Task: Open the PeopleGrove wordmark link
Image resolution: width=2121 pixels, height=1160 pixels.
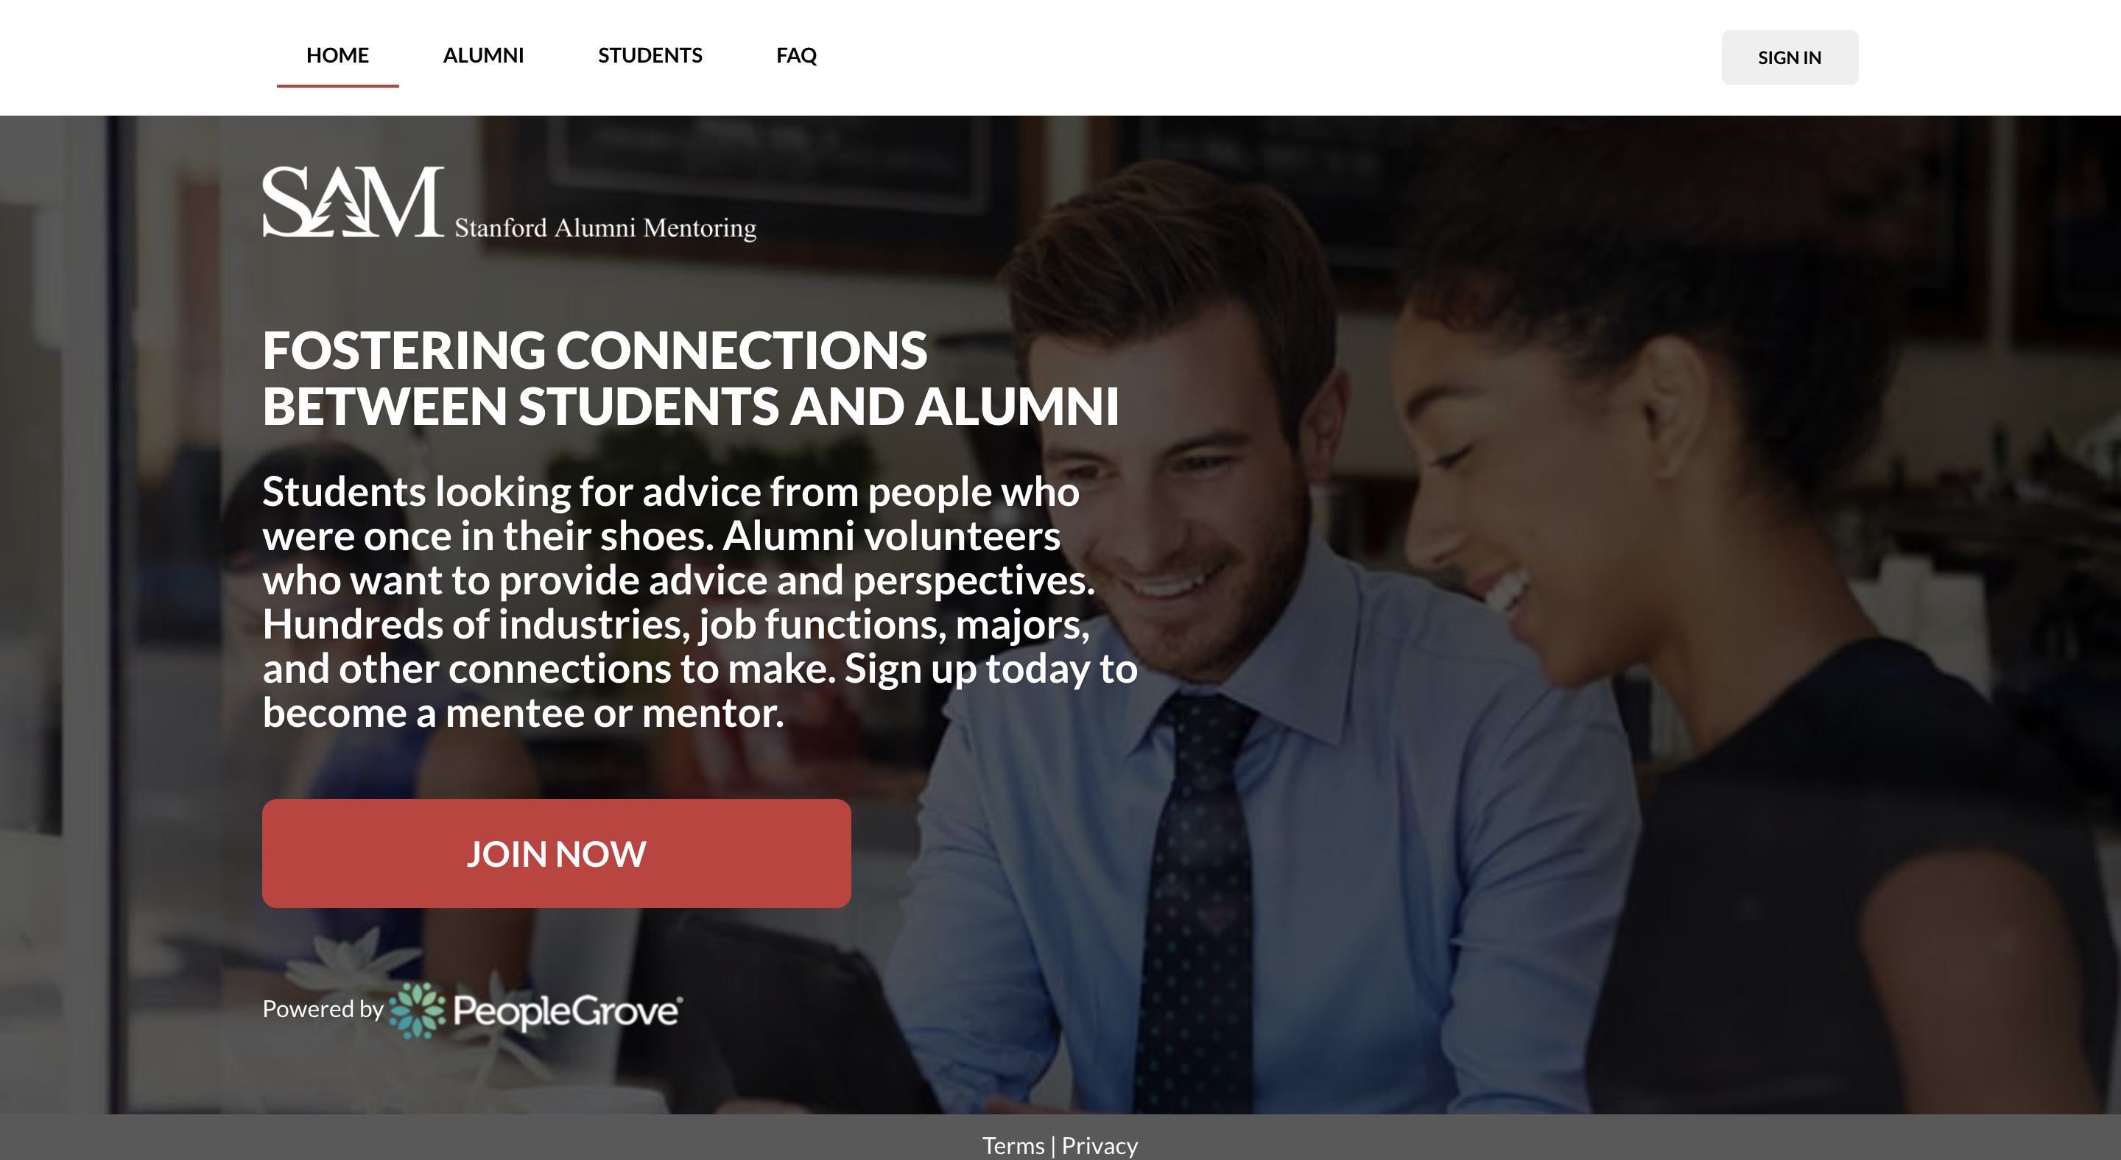Action: pos(567,1011)
